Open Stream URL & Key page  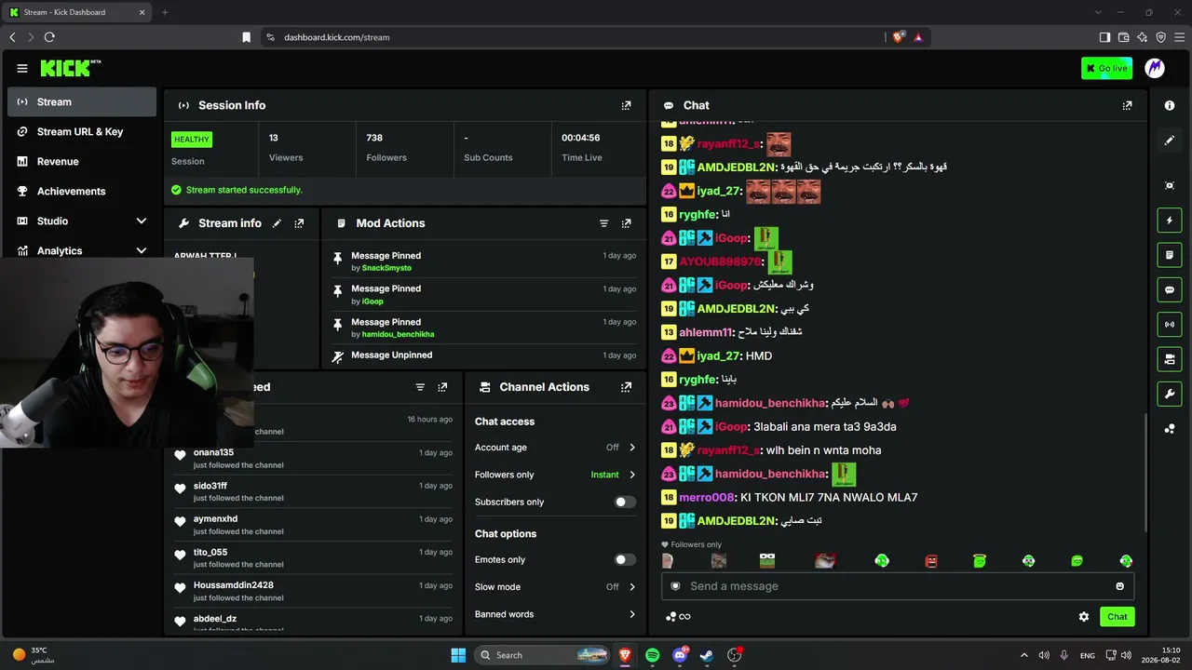click(82, 132)
